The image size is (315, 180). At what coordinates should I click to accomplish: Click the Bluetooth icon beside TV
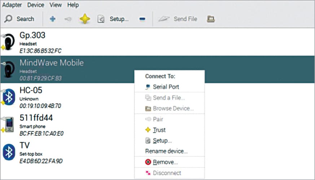(x=9, y=152)
